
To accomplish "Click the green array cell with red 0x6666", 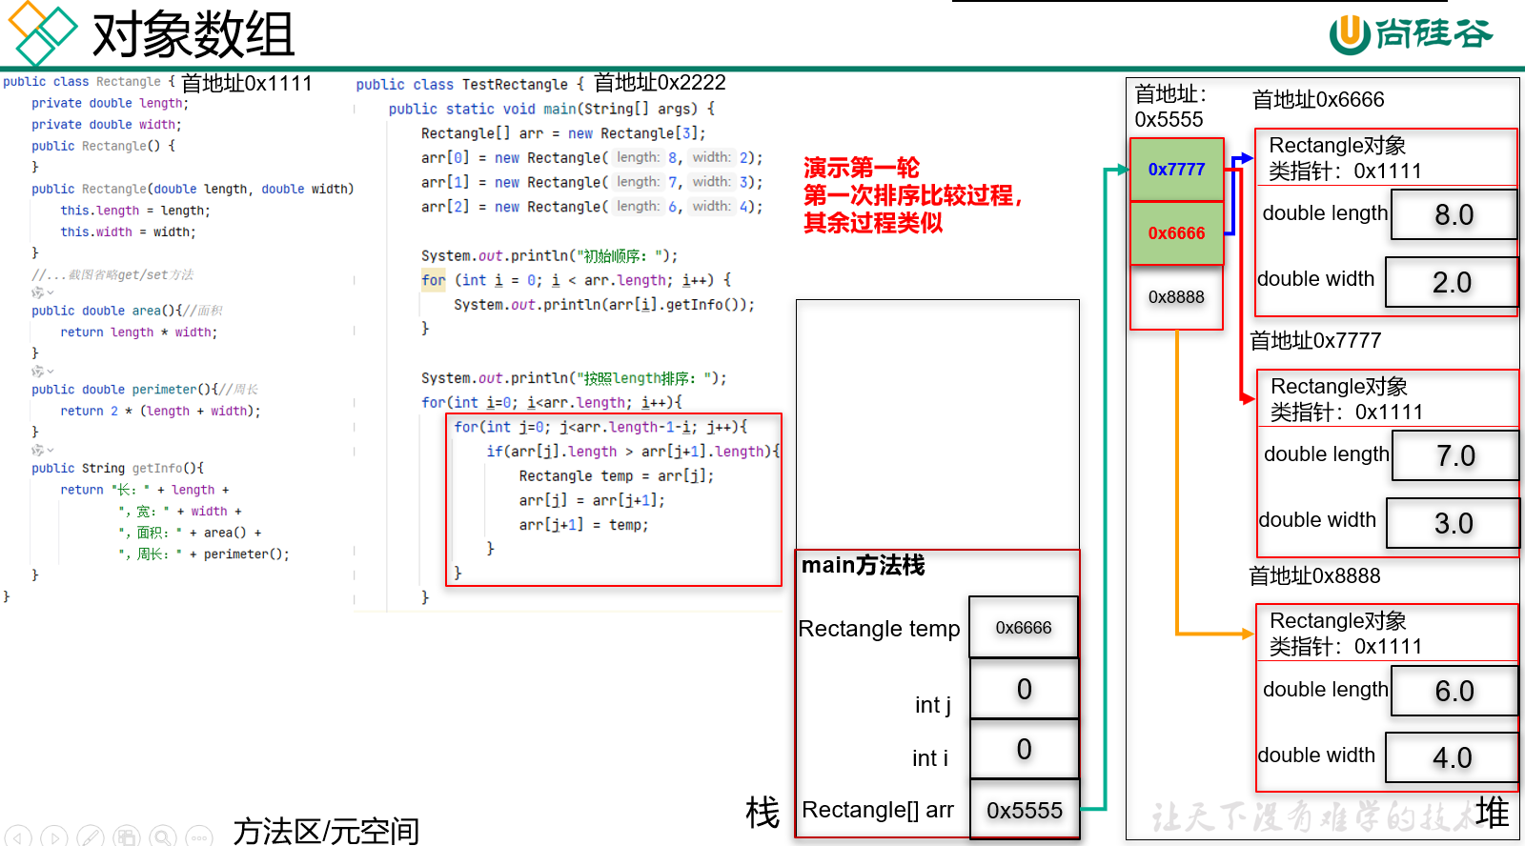I will 1176,232.
